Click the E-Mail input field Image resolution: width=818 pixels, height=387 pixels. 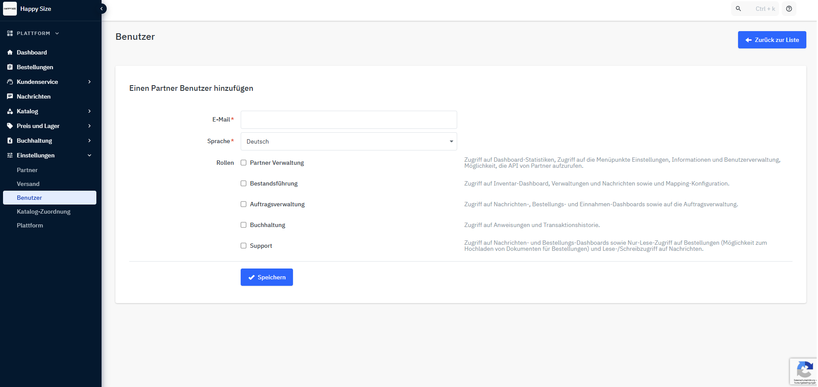click(348, 120)
